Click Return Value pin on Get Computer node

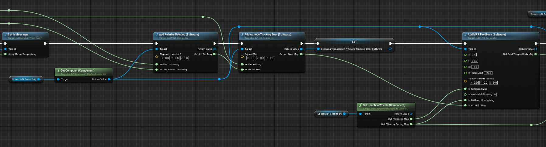click(109, 79)
